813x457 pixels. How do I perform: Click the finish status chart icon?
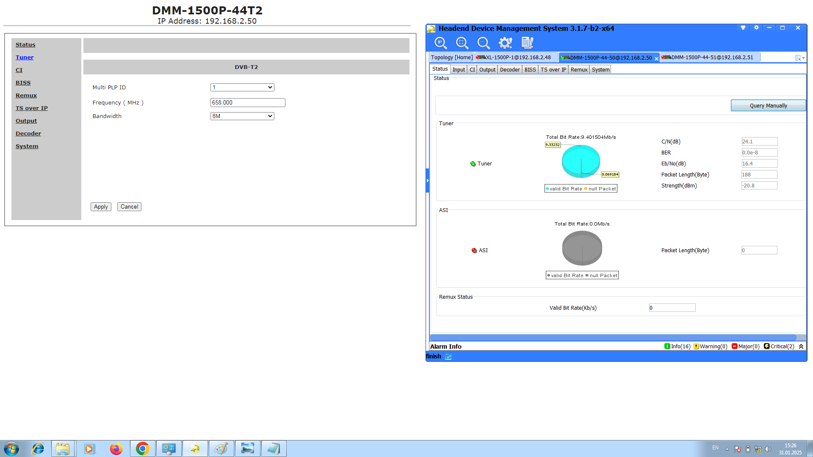[x=448, y=357]
